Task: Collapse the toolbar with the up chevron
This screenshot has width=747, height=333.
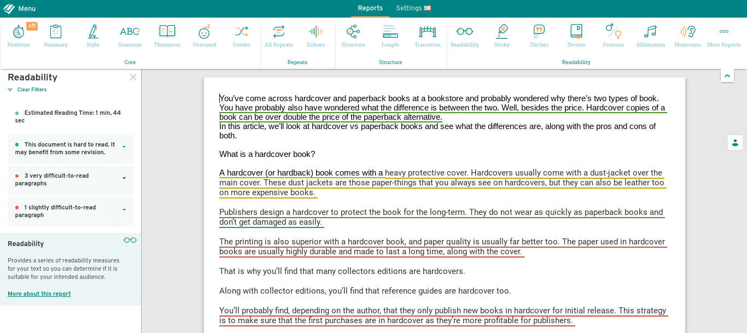Action: point(727,75)
